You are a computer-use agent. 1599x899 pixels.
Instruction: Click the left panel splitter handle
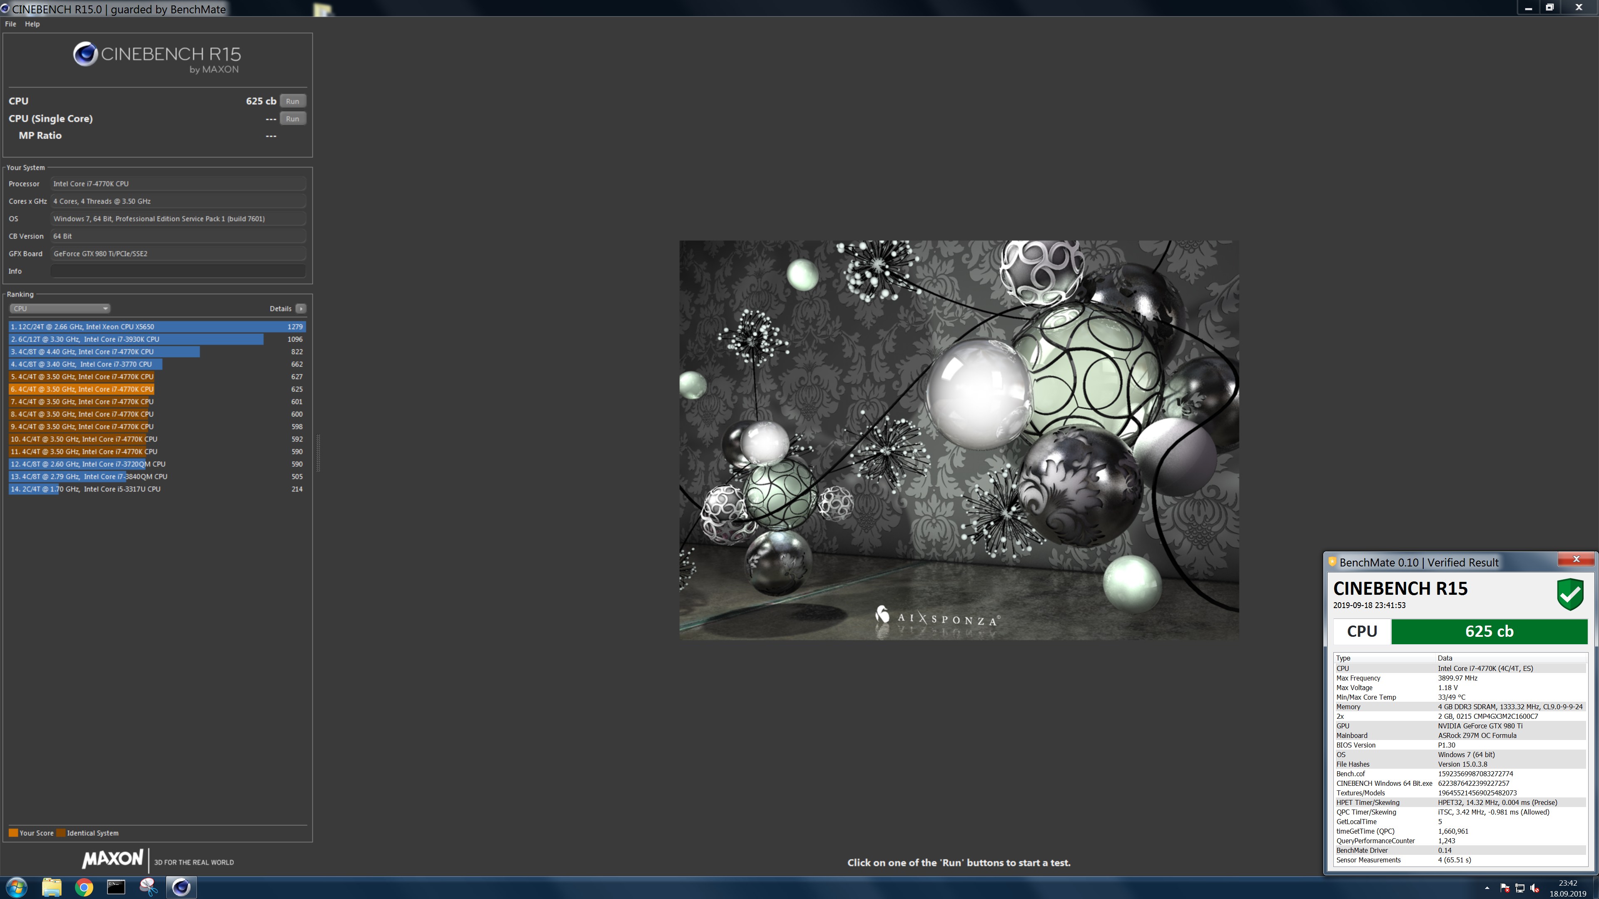(x=319, y=453)
